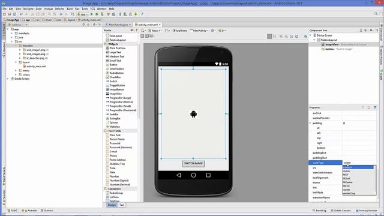384x216 pixels.
Task: Open the Tools menu
Action: pos(85,8)
